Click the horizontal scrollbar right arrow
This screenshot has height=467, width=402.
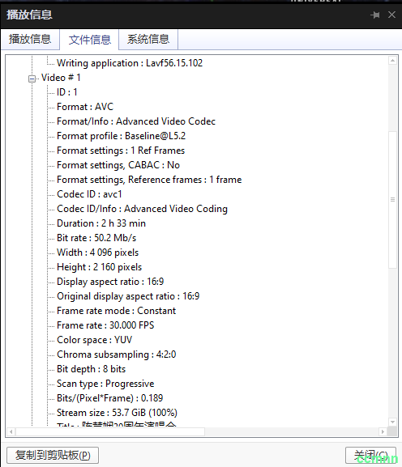(x=383, y=431)
